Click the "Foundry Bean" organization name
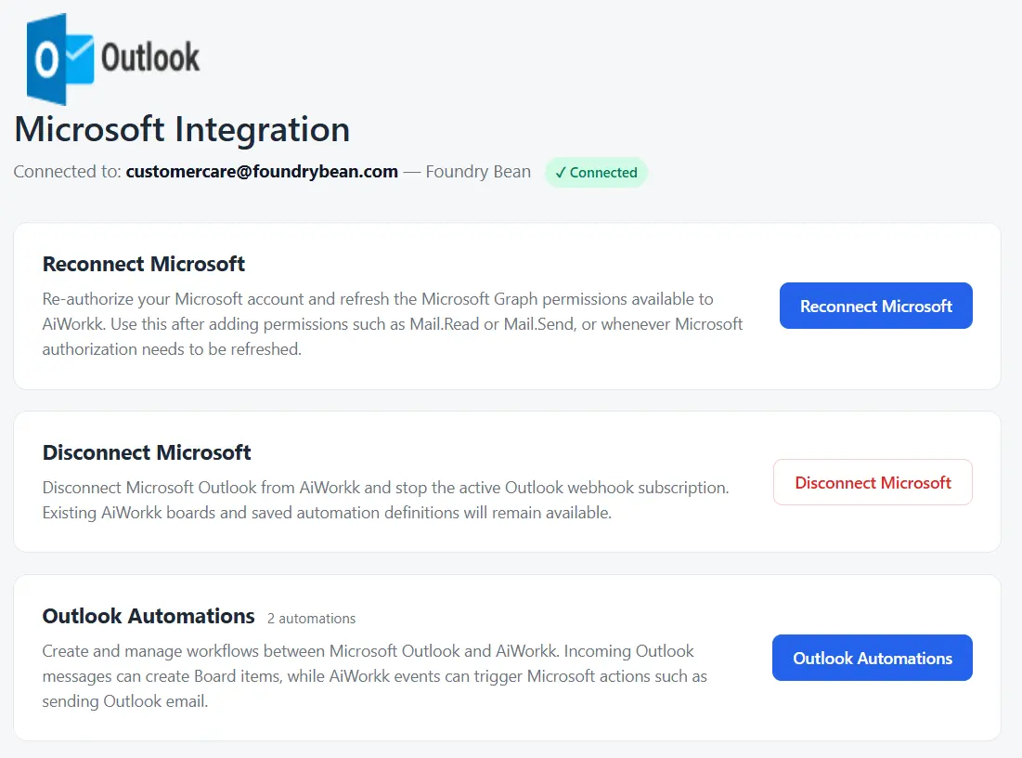 click(x=478, y=172)
